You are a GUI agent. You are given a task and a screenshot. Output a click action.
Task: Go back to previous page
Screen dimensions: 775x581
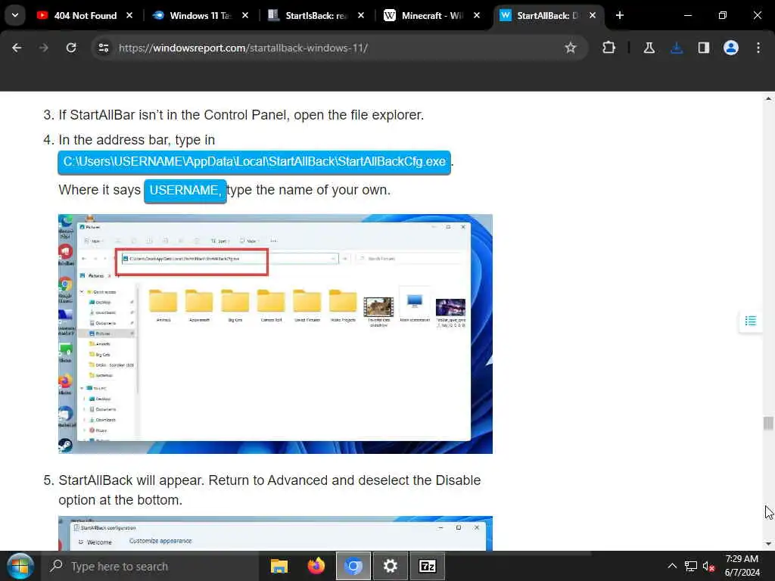coord(17,48)
